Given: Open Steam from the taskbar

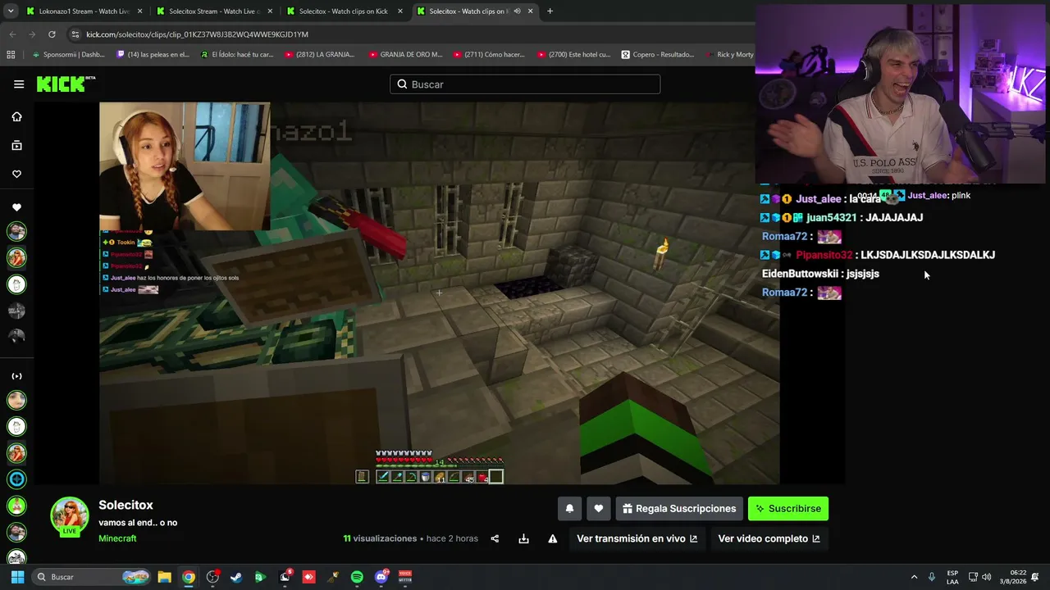Looking at the screenshot, I should (236, 577).
